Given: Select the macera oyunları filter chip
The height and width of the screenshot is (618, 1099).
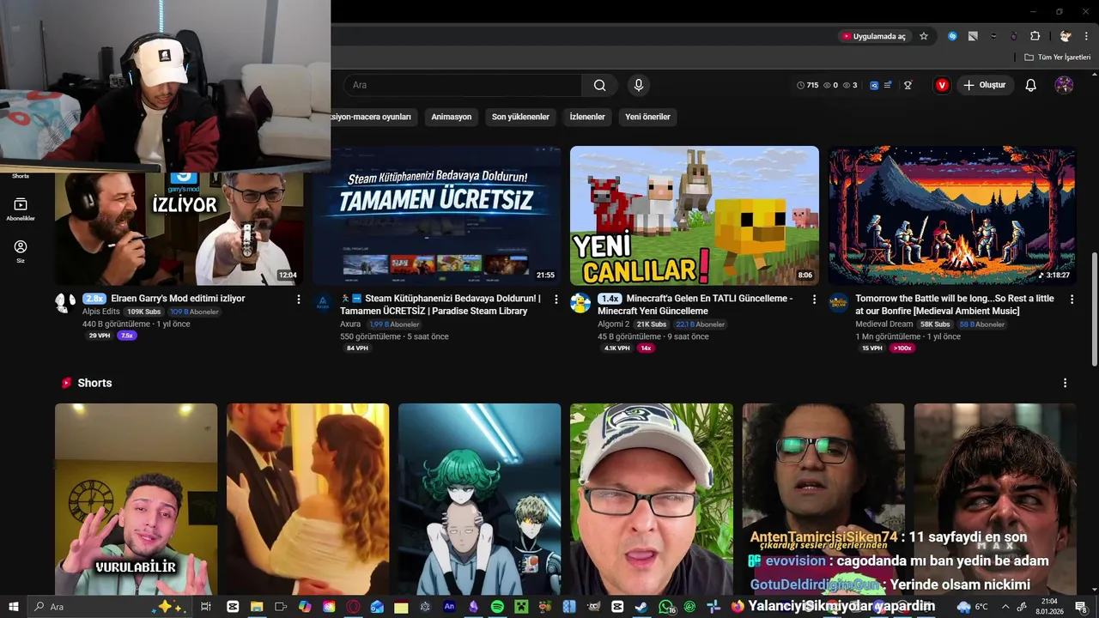Looking at the screenshot, I should [373, 117].
